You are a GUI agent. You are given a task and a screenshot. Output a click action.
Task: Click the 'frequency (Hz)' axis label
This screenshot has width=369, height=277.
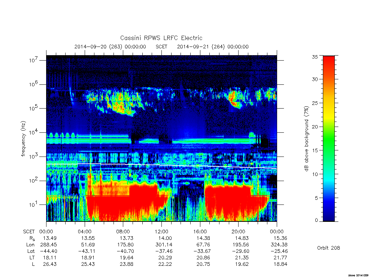click(23, 139)
